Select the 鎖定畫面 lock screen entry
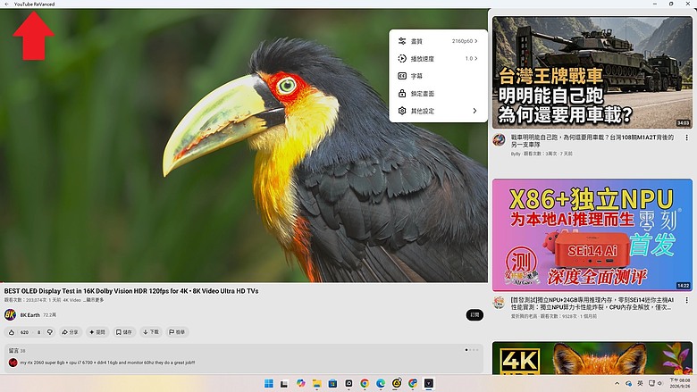The image size is (697, 392). [x=438, y=94]
